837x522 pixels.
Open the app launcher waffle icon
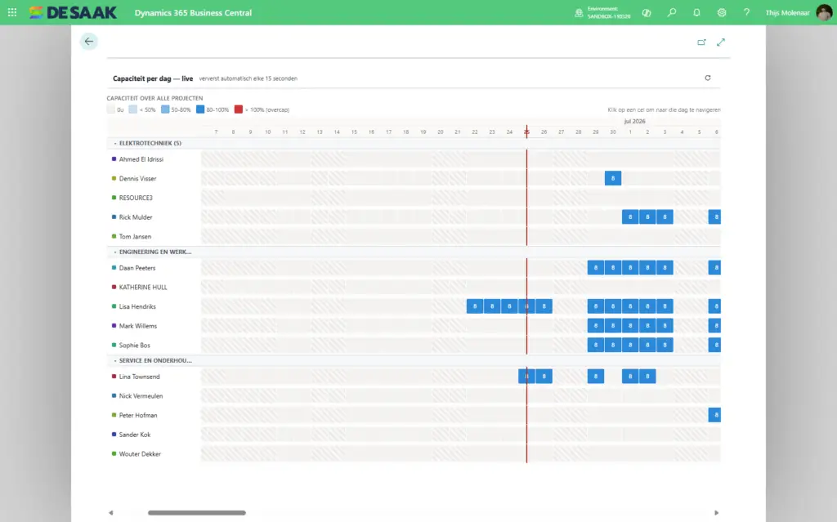tap(12, 12)
